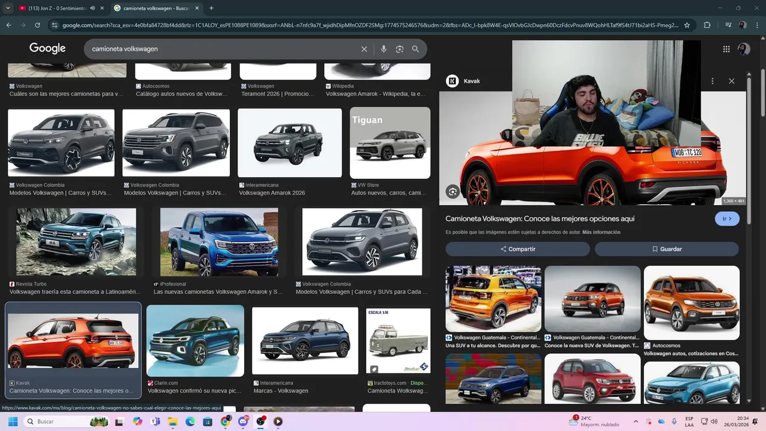The width and height of the screenshot is (766, 431).
Task: Search inside image with the Lens button on preview
Action: [452, 192]
